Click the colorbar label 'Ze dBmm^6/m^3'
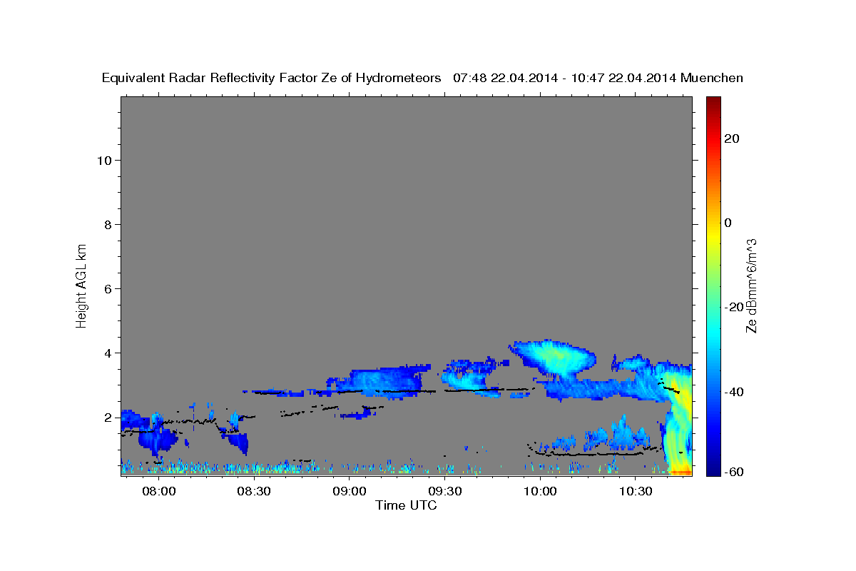This screenshot has width=856, height=571. (751, 285)
